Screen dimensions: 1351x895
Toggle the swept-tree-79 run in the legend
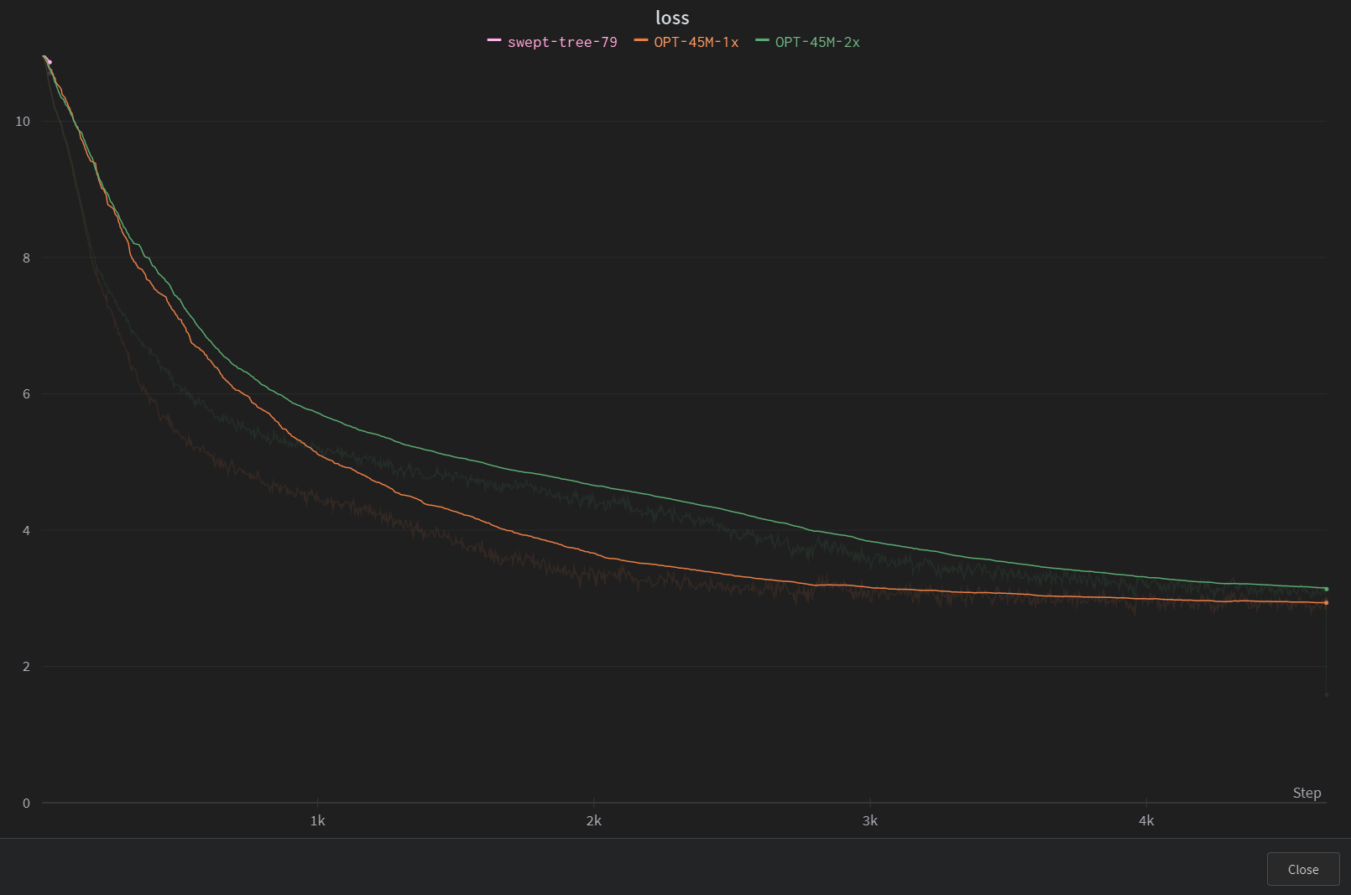pos(562,41)
